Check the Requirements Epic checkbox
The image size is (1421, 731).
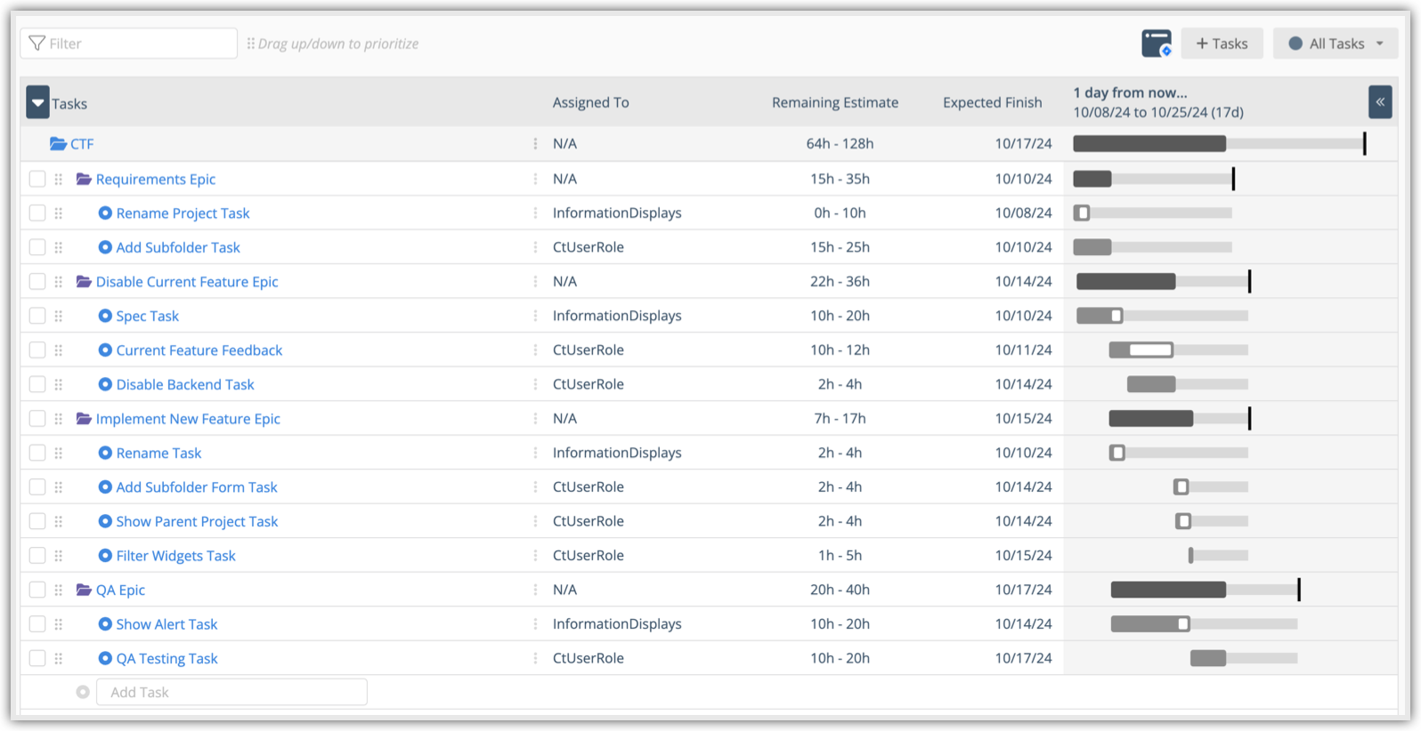point(37,180)
